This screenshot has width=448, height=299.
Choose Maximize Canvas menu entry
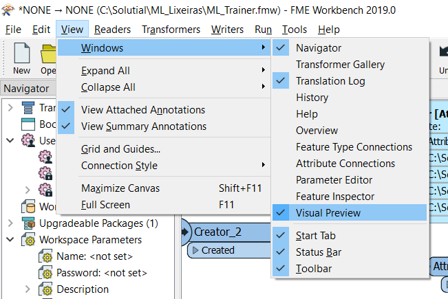(x=164, y=188)
